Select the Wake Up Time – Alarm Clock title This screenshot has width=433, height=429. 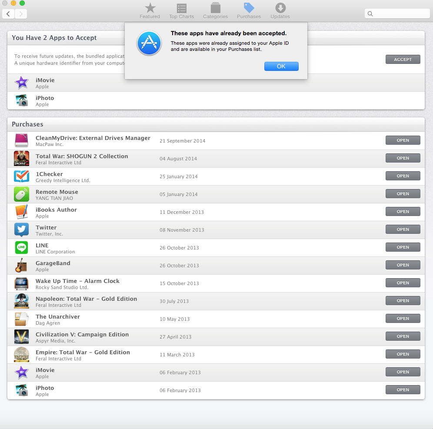pos(77,281)
